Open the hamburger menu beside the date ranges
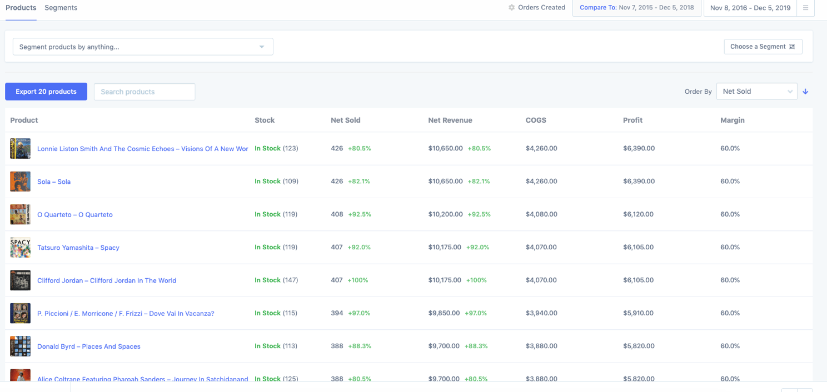This screenshot has height=392, width=827. tap(806, 8)
